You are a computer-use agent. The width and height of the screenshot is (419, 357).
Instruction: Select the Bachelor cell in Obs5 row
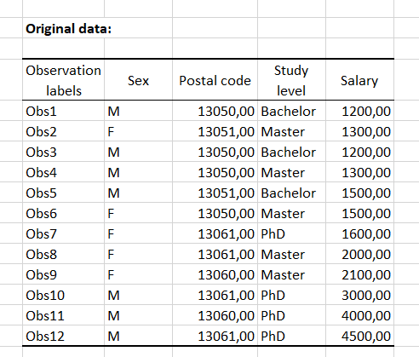[291, 193]
